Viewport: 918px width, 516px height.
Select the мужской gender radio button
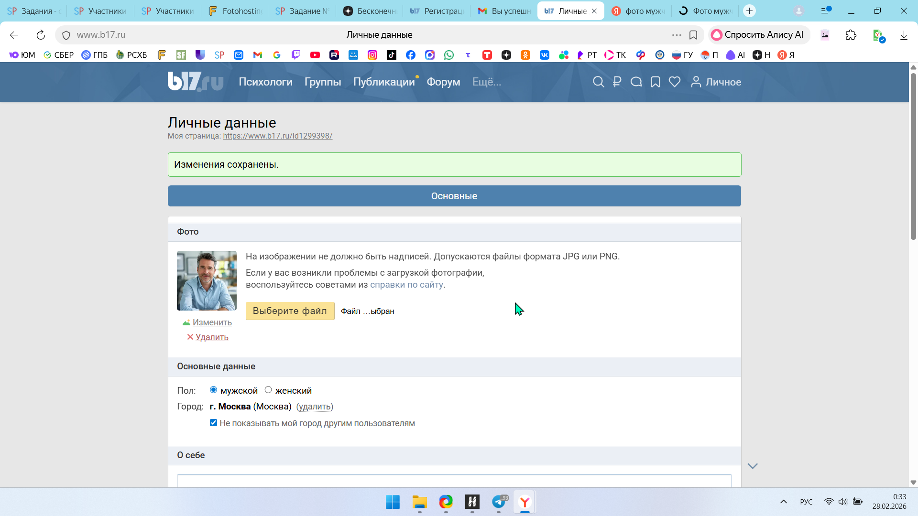pyautogui.click(x=214, y=390)
